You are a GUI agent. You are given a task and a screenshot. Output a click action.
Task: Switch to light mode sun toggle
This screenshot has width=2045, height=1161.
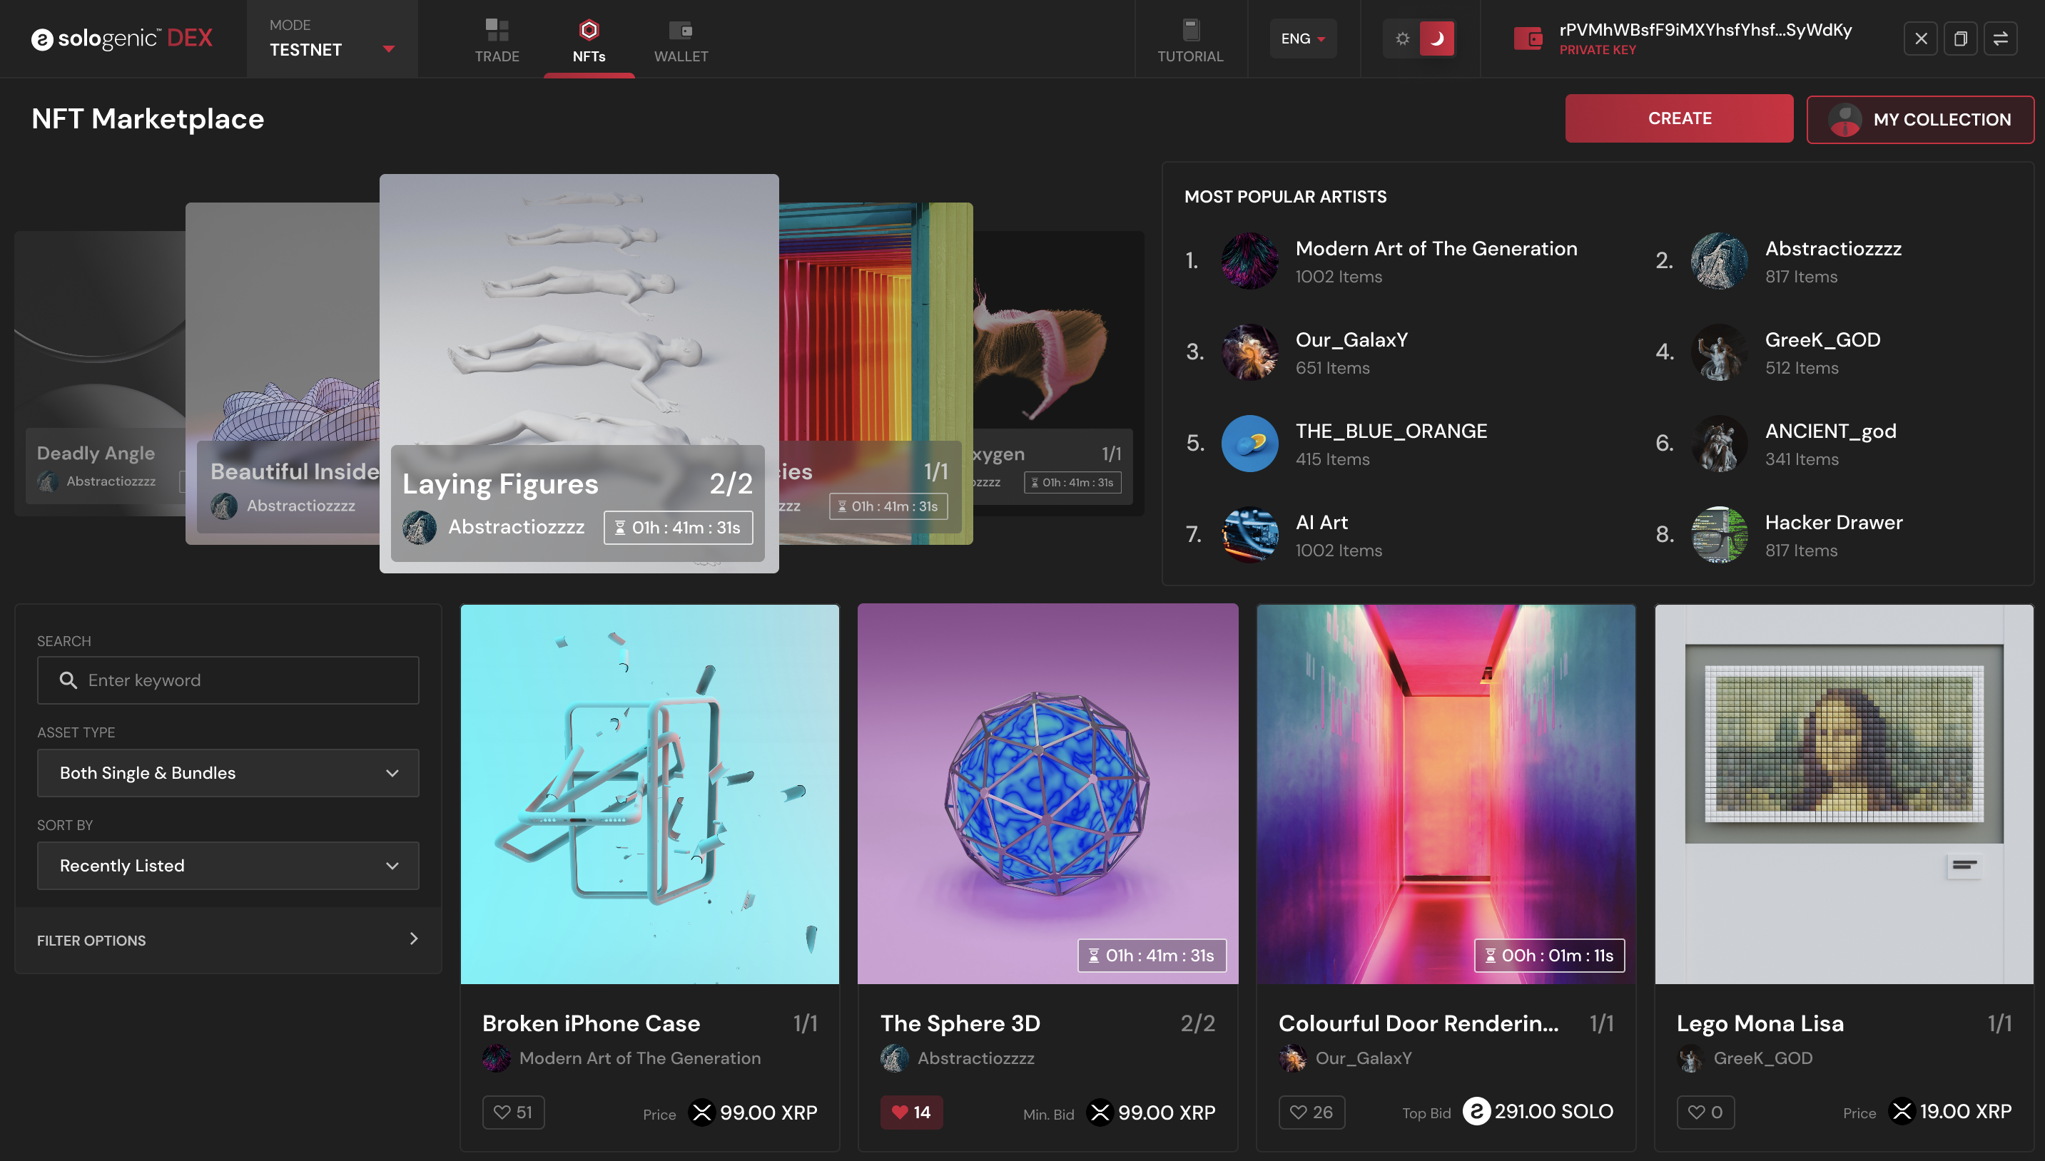point(1402,39)
